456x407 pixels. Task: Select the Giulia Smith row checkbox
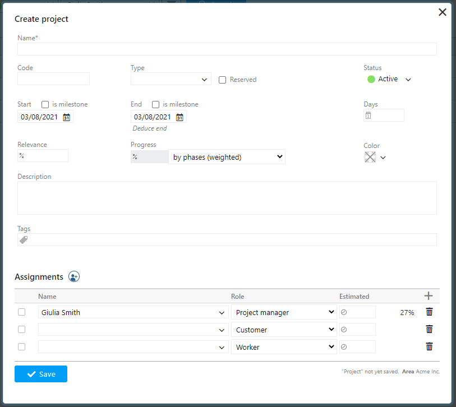pos(22,312)
